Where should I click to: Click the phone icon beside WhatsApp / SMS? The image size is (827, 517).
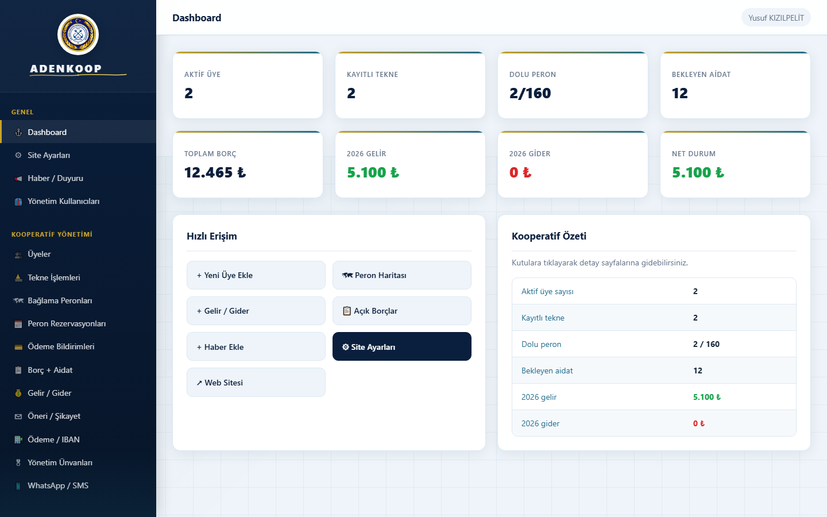coord(18,486)
